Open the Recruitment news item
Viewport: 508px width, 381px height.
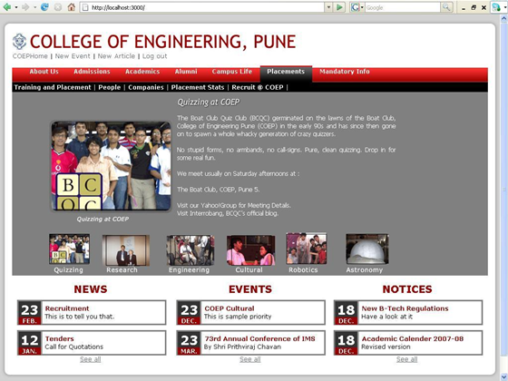pyautogui.click(x=67, y=308)
